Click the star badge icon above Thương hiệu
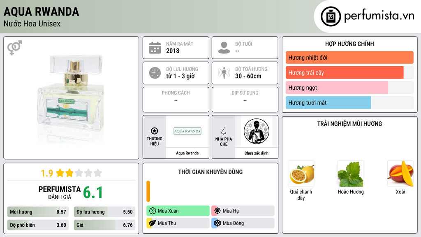 point(155,131)
